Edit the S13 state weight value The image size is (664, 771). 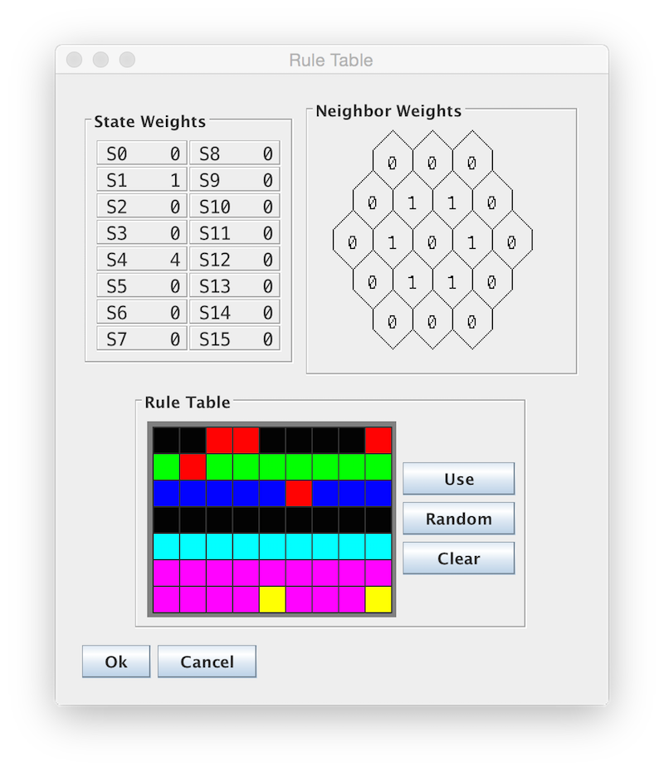click(235, 285)
